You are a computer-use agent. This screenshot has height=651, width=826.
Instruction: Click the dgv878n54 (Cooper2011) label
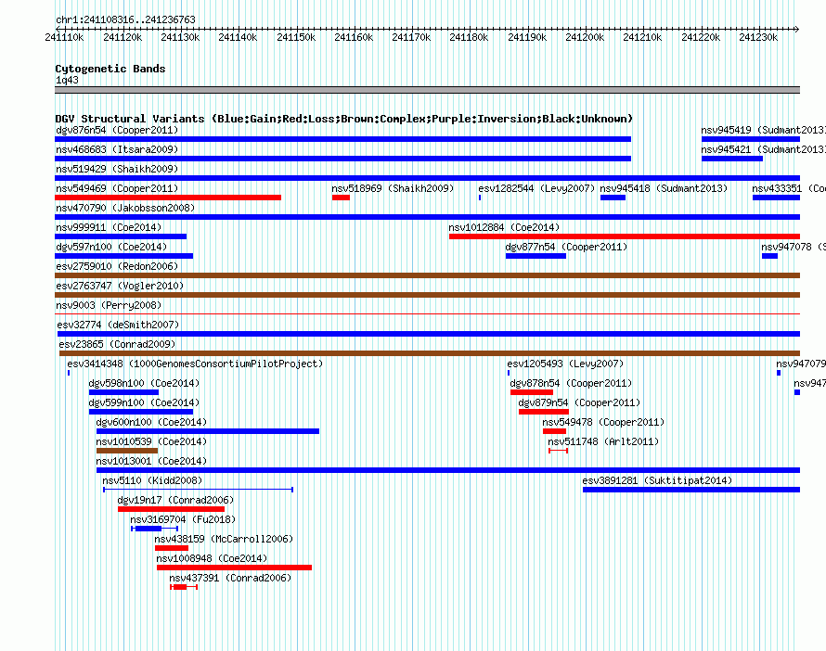[x=571, y=383]
